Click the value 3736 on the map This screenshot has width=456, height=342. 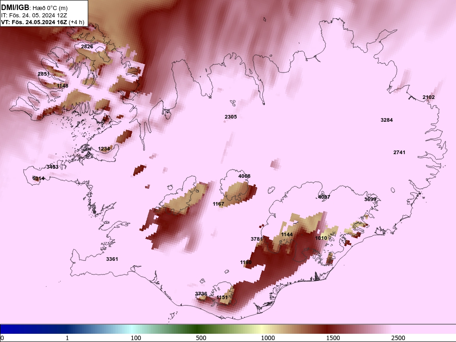coord(201,293)
